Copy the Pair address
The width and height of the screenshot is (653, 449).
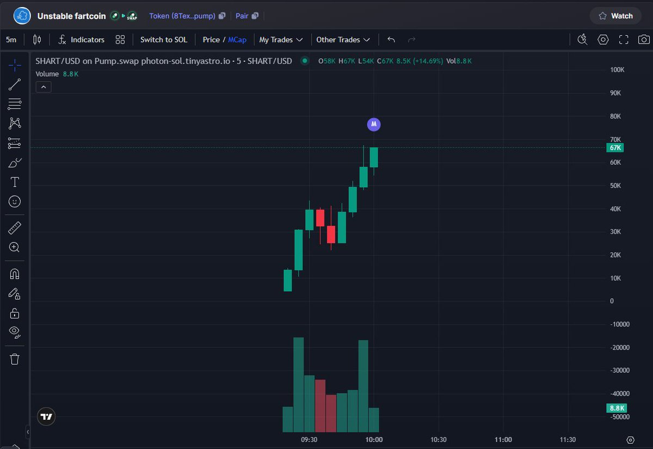click(255, 16)
